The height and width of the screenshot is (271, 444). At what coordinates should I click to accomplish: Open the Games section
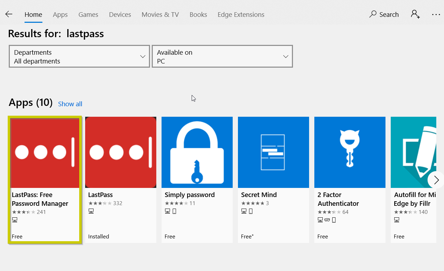point(88,14)
